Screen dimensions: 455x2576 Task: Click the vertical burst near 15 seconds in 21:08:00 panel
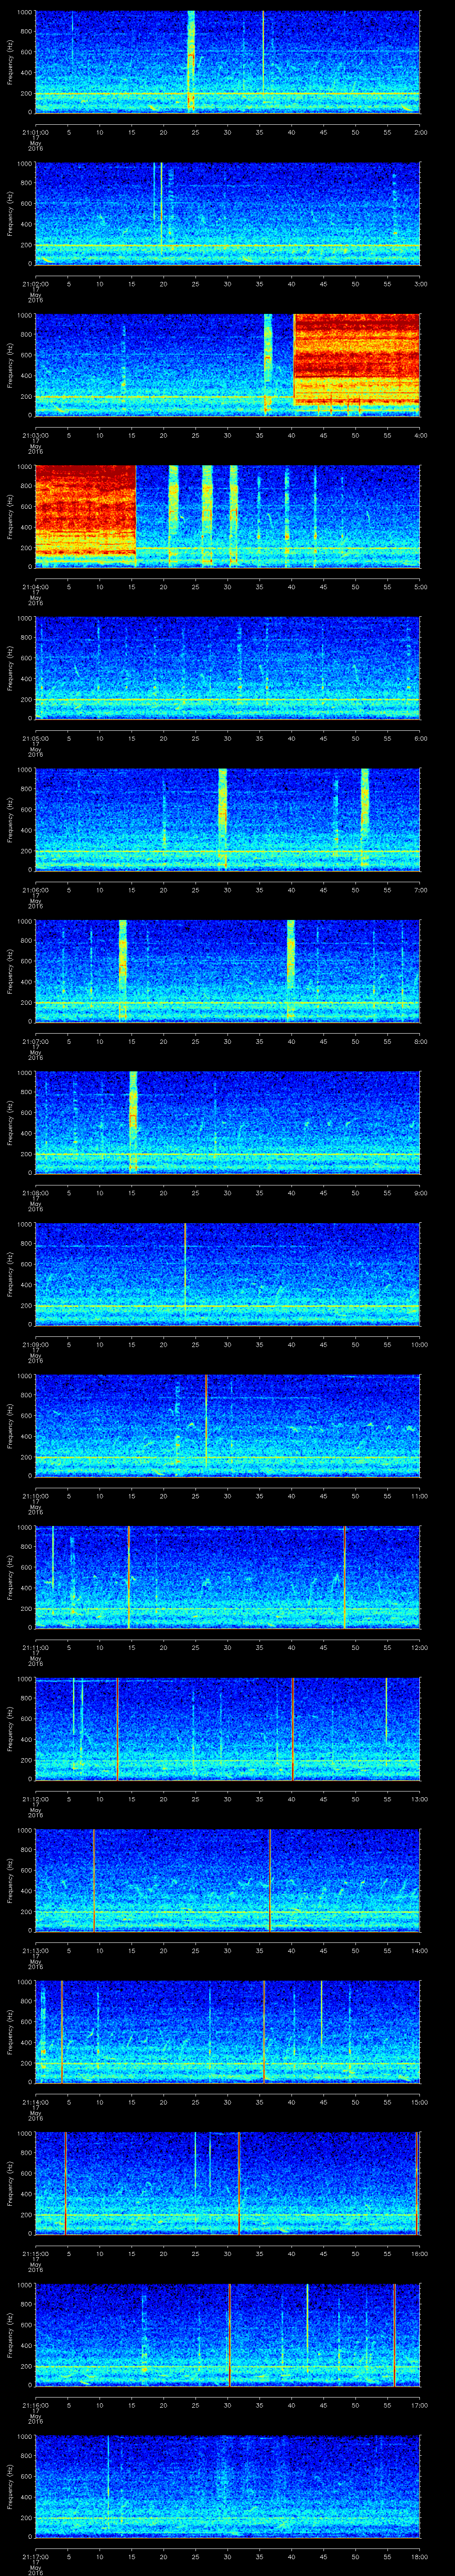(133, 1122)
